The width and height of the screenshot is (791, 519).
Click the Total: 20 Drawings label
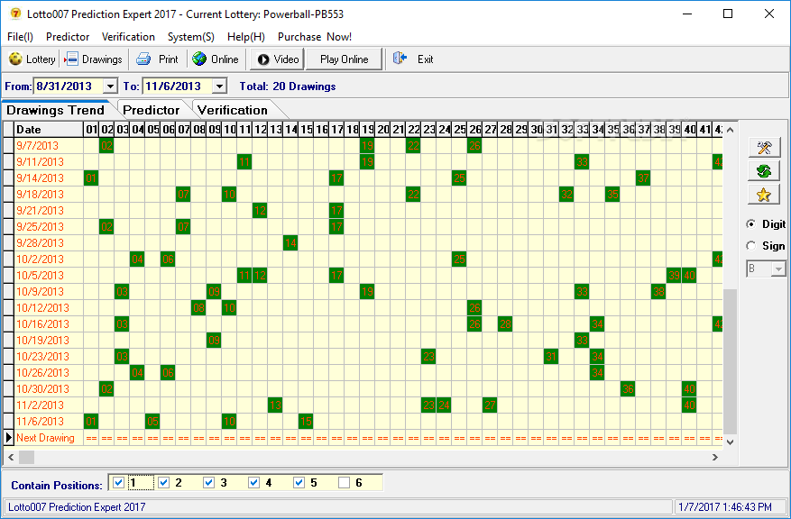point(288,86)
